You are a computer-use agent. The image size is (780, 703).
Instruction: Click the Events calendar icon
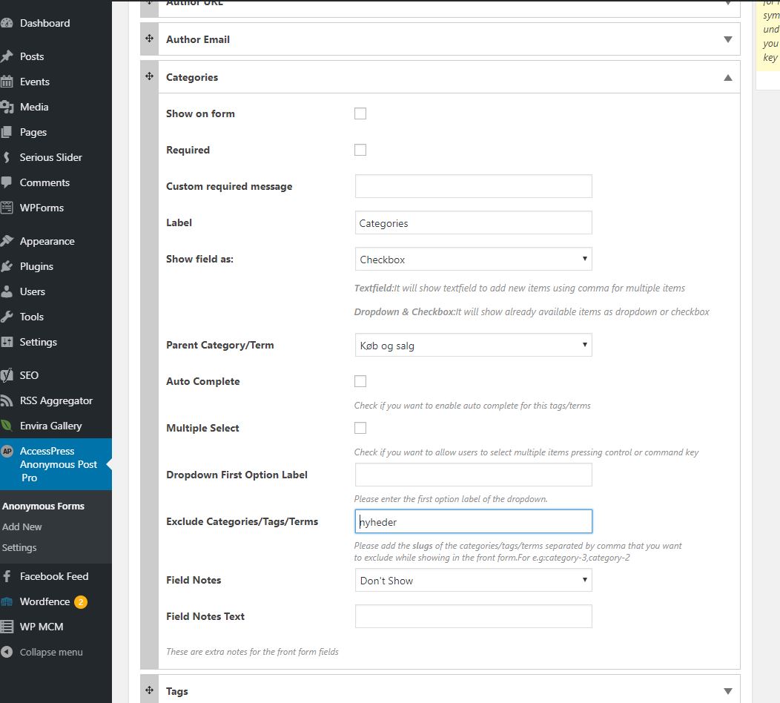coord(7,82)
